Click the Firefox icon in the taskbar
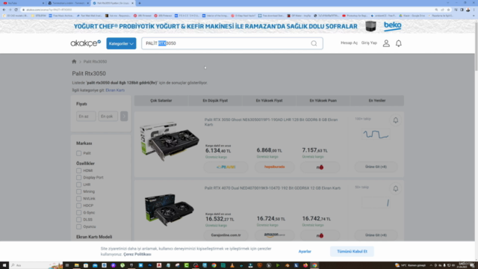Screen dimensions: 478x269 pos(305,265)
